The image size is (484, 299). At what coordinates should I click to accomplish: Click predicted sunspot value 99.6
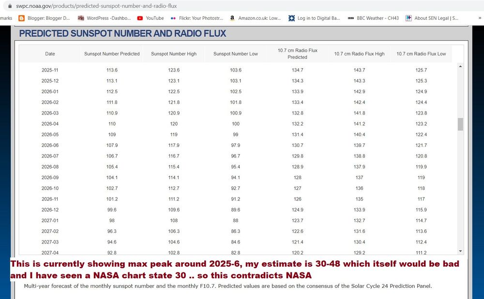tap(112, 210)
